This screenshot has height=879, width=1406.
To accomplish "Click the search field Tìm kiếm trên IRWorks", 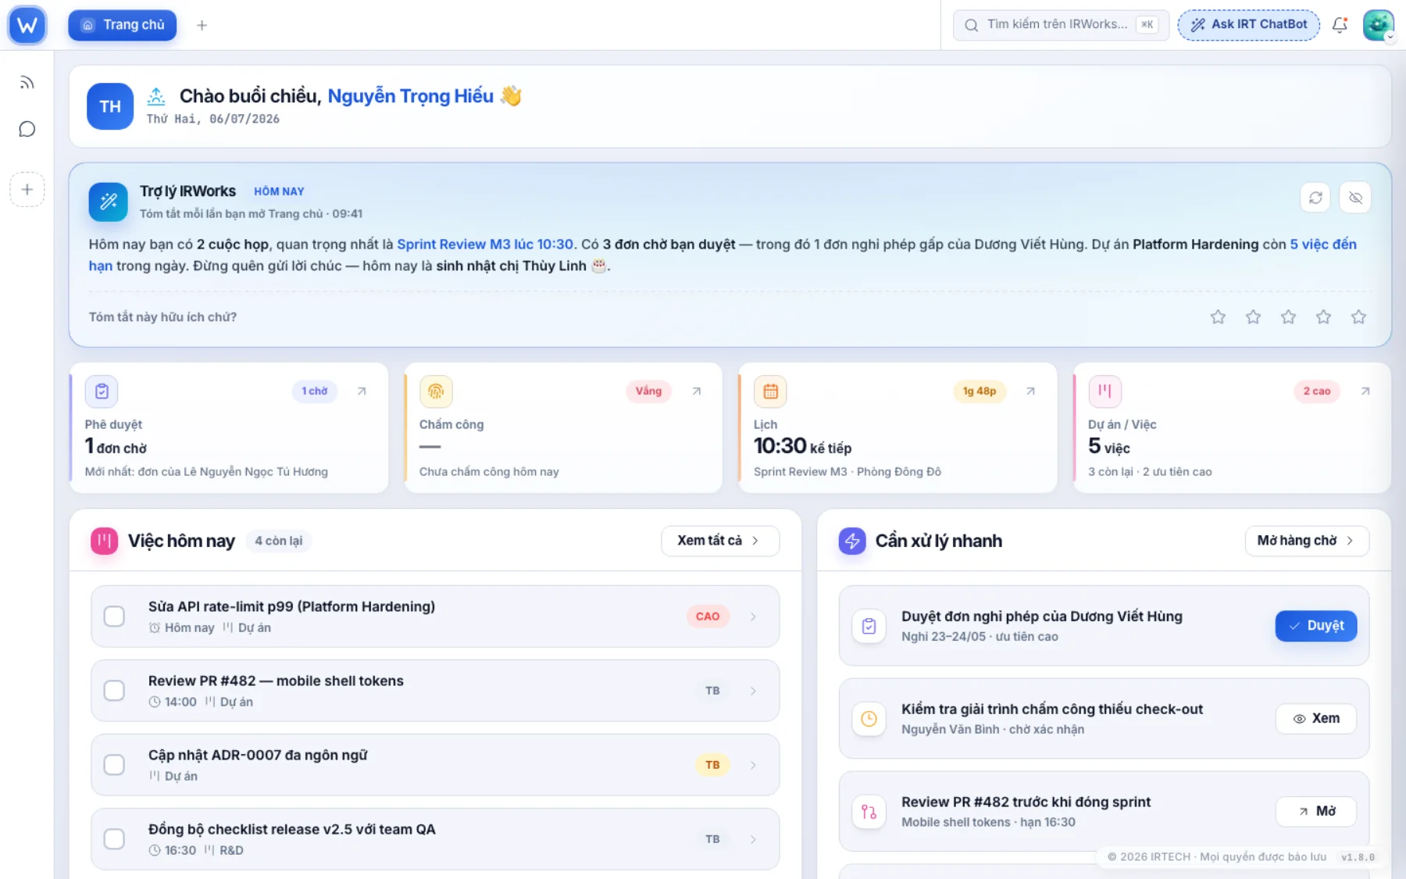I will click(1061, 25).
